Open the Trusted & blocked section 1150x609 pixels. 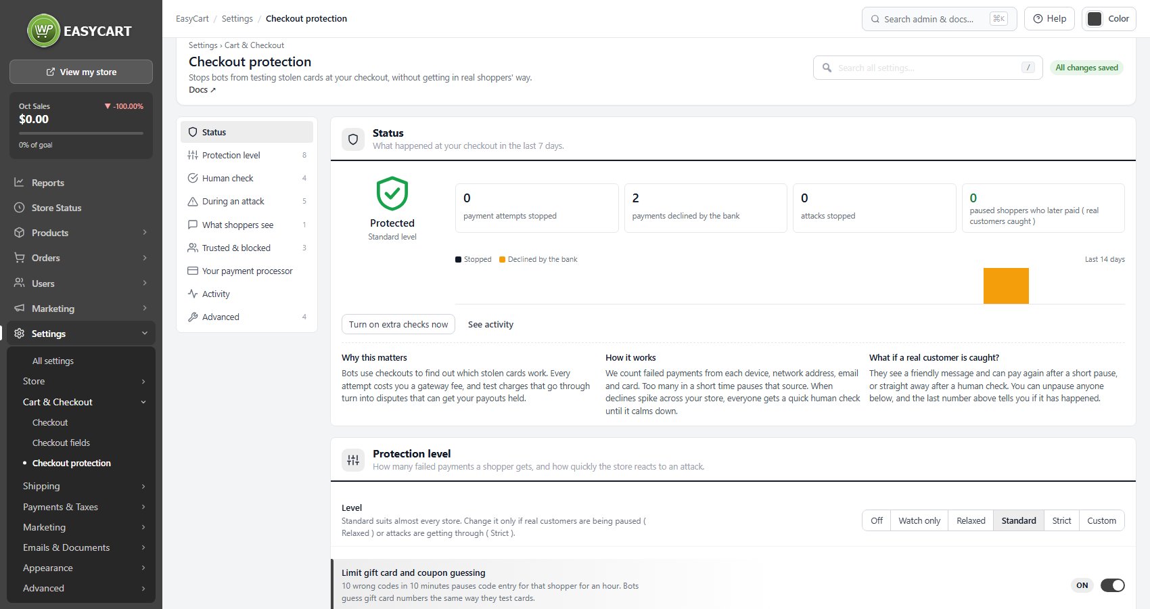click(247, 248)
